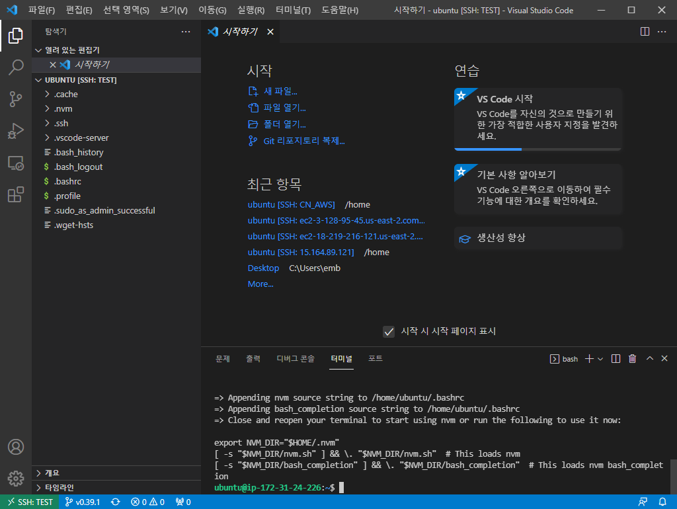
Task: Split the editor to the right
Action: click(645, 32)
